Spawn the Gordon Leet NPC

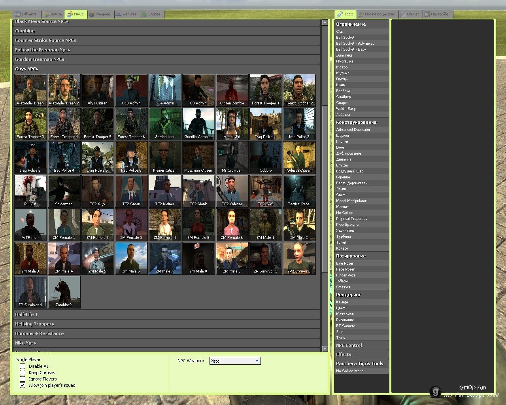coord(165,124)
